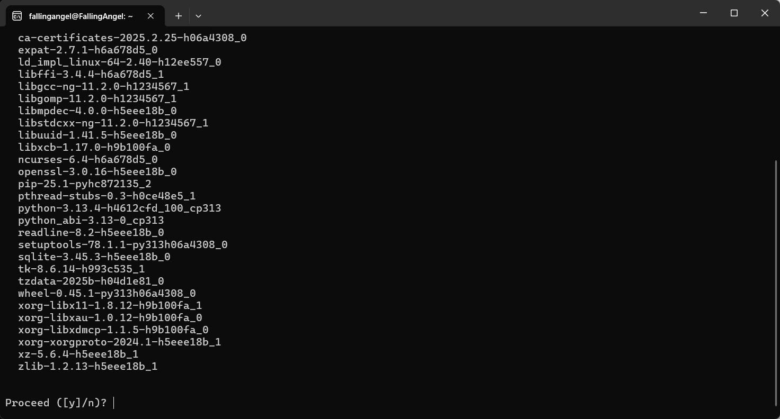Click the xorg-xorgproto-2024.1 package line
Viewport: 780px width, 419px height.
tap(120, 342)
